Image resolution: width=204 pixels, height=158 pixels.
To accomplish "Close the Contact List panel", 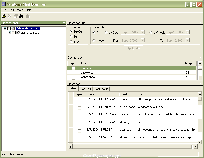I will [x=201, y=58].
